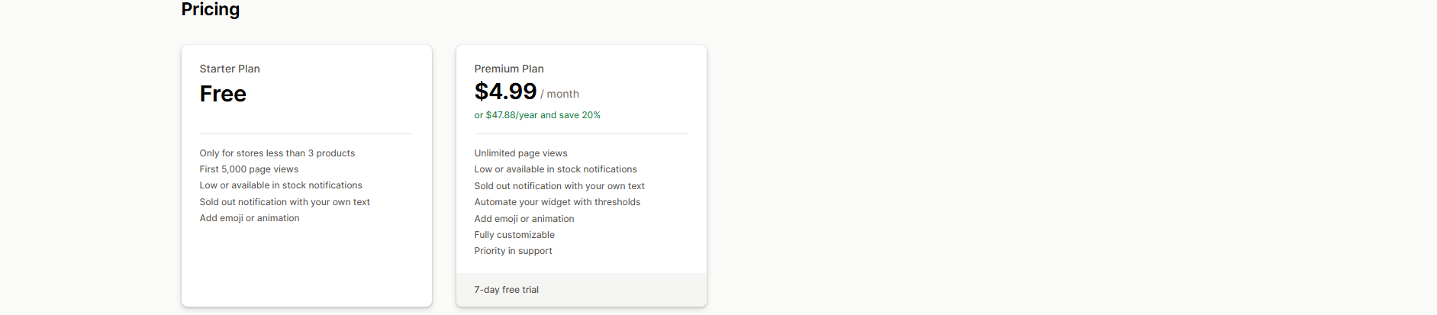1437x315 pixels.
Task: Click Premium Plan's stock notifications feature line
Action: [x=556, y=169]
